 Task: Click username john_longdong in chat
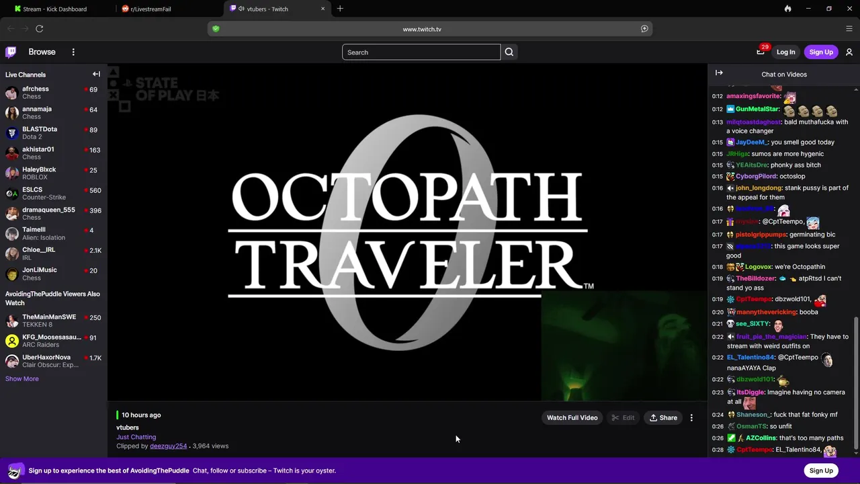[x=759, y=188]
